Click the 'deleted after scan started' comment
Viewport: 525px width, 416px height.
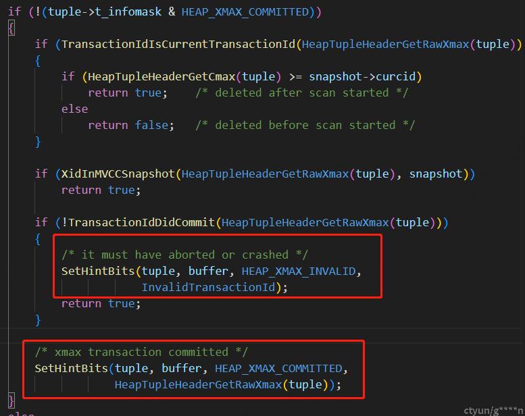pos(301,93)
